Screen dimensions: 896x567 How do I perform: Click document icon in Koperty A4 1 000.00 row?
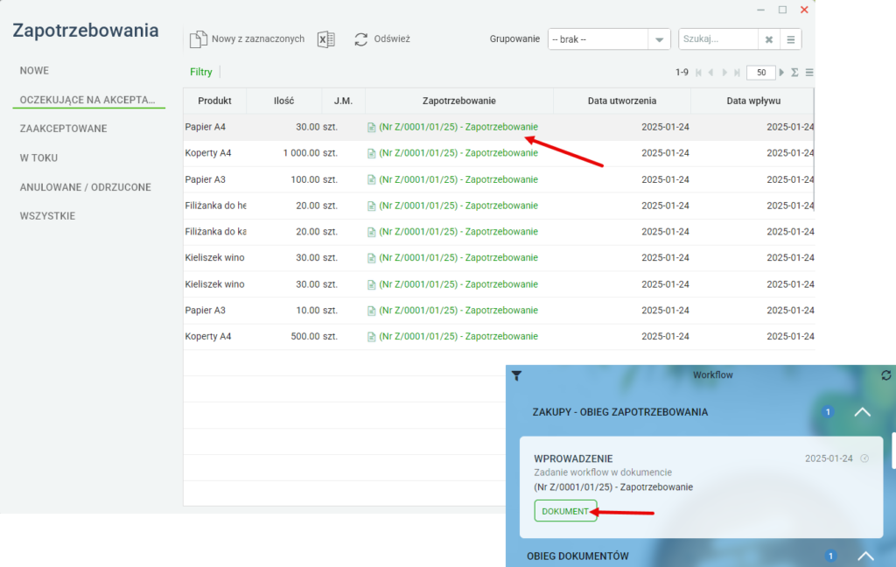[x=371, y=153]
